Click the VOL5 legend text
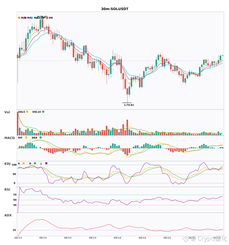 point(21,112)
